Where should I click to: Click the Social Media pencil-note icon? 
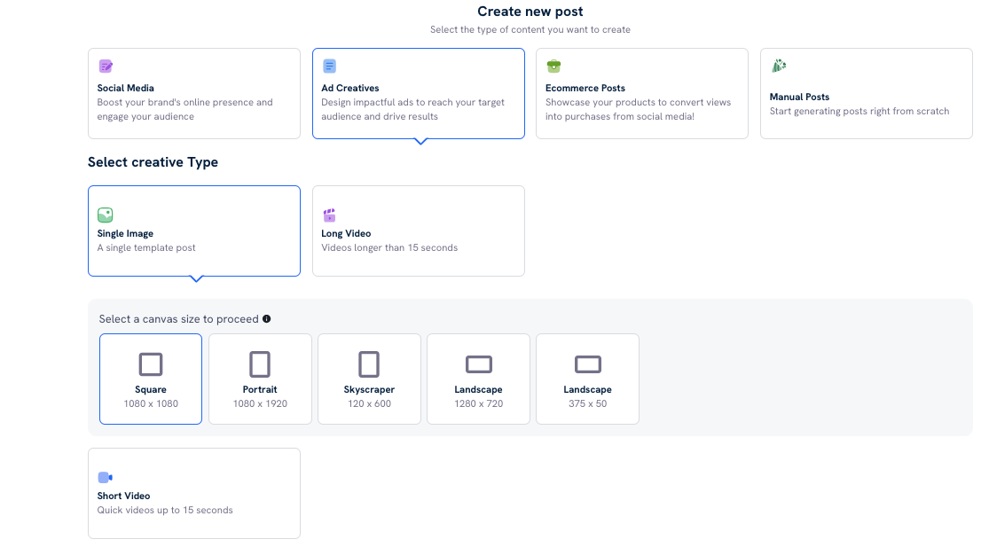106,66
